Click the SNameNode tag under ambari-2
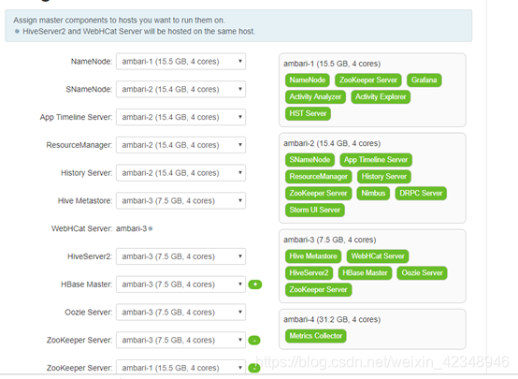This screenshot has width=518, height=379. pos(309,160)
